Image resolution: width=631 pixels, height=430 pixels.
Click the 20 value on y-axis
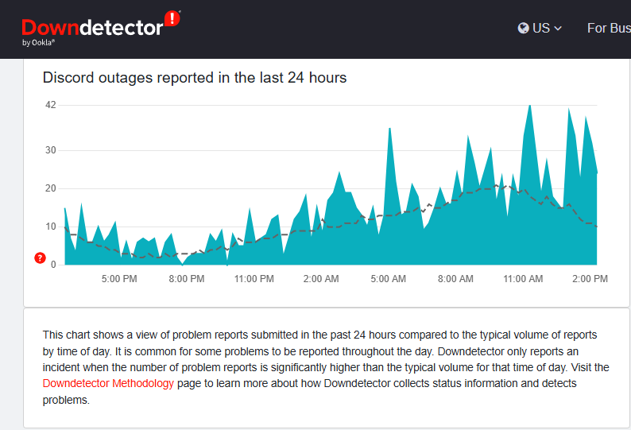coord(51,188)
